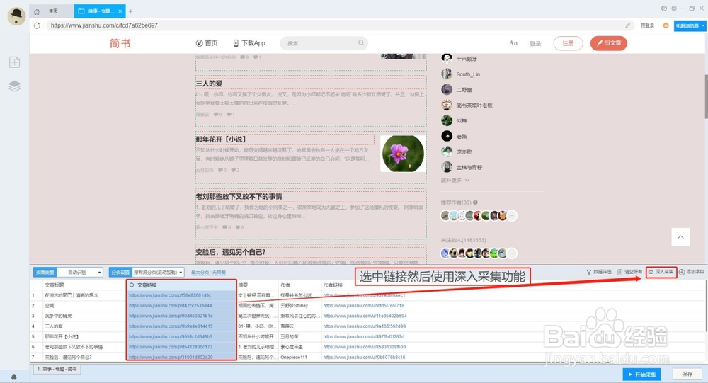Click the 十六颗牙 author avatar

(x=447, y=58)
